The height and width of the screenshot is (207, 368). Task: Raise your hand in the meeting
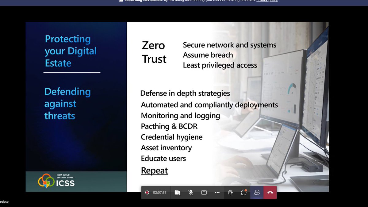pos(230,193)
